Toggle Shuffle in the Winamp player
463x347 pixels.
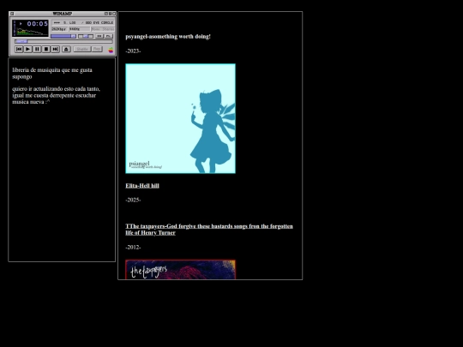coord(82,49)
